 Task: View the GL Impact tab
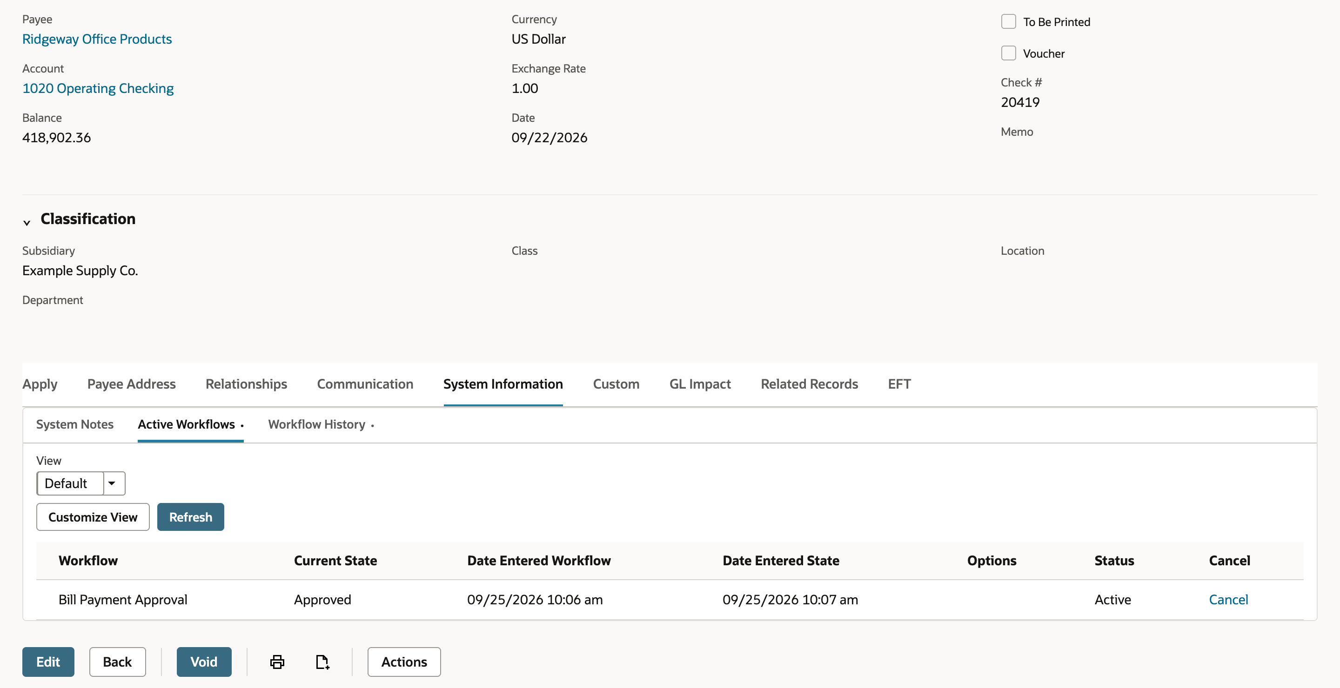click(x=700, y=384)
